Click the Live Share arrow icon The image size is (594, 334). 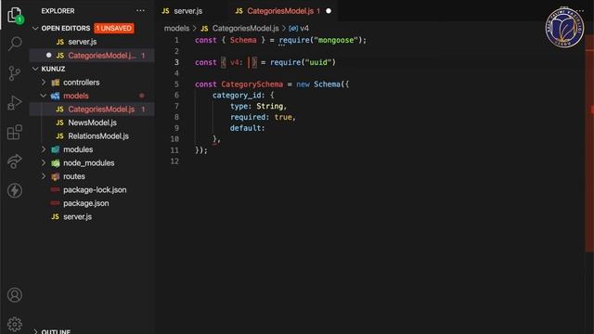15,161
